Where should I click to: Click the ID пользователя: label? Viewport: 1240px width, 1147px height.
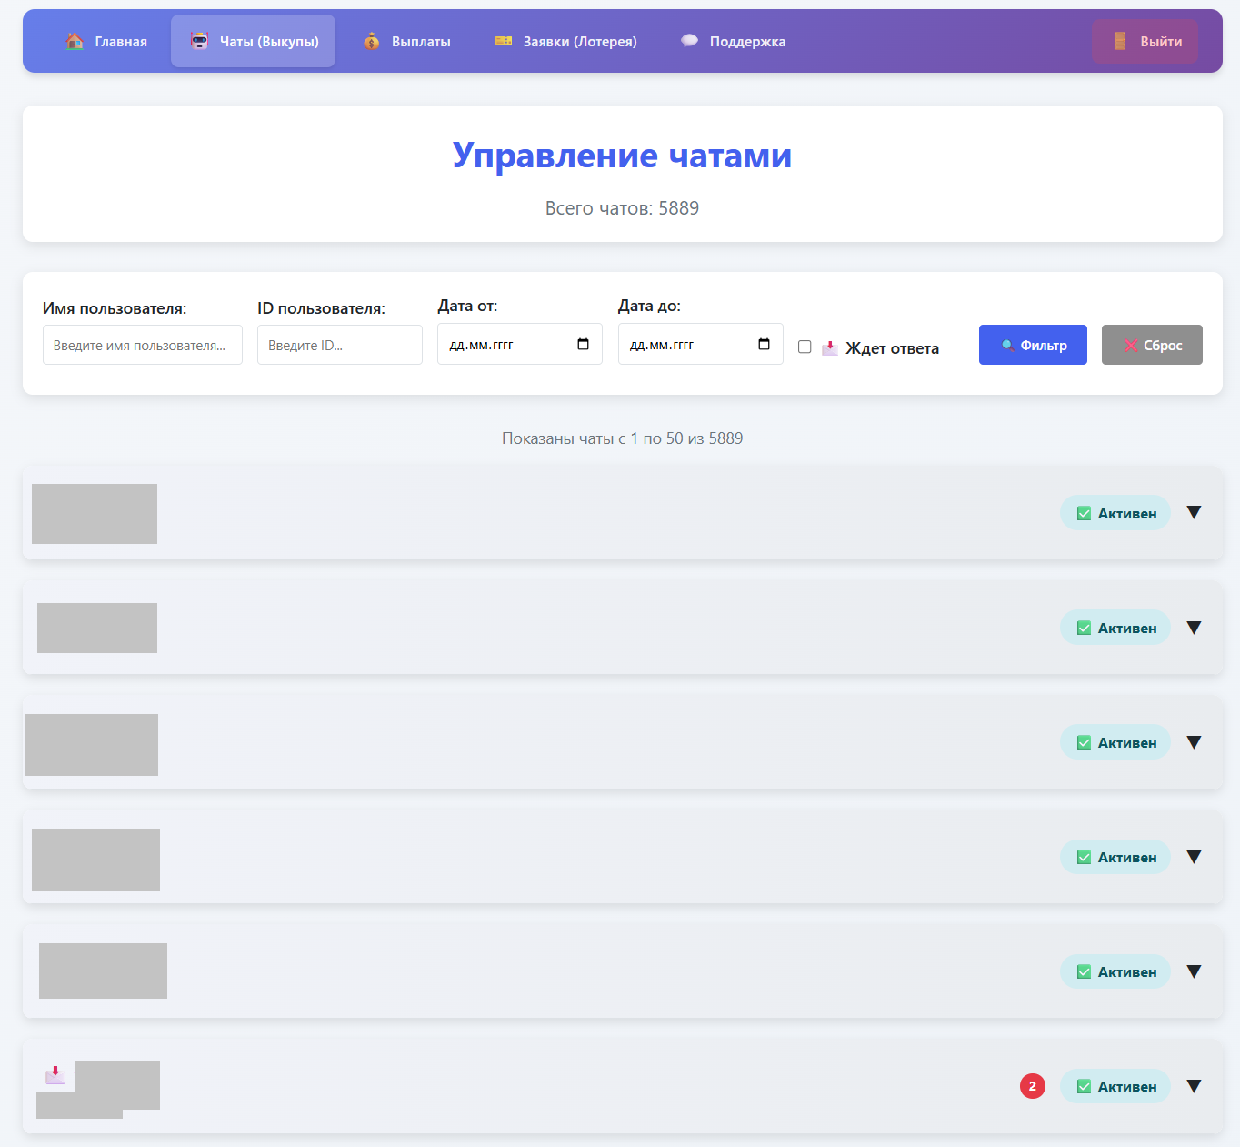322,308
